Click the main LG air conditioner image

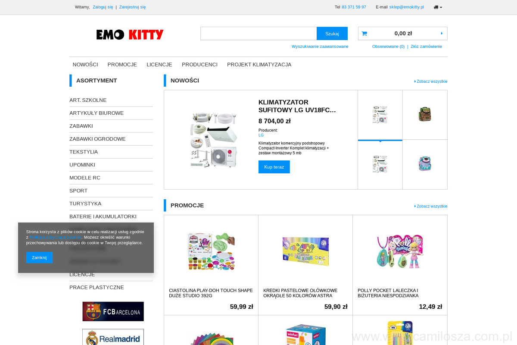coord(214,140)
